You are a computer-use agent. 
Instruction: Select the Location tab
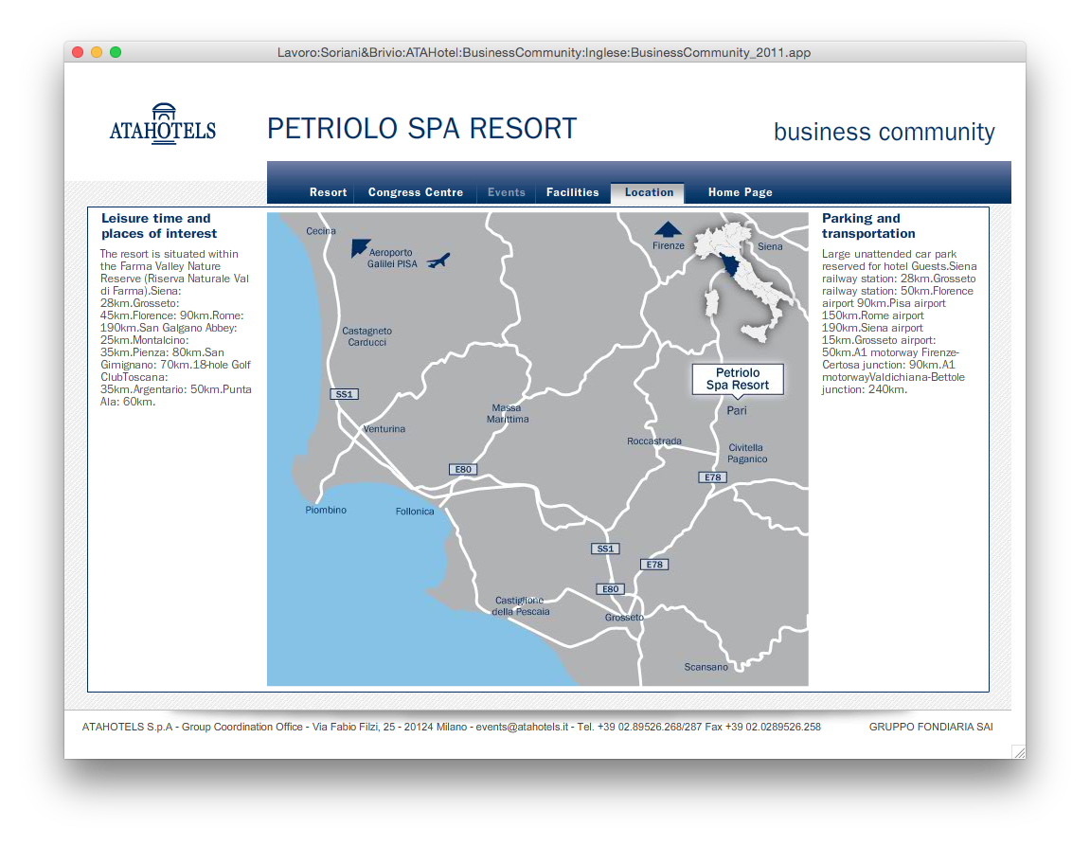[x=649, y=192]
